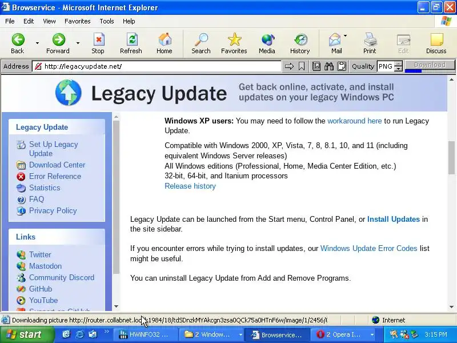Open the Back button history dropdown arrow

click(37, 43)
